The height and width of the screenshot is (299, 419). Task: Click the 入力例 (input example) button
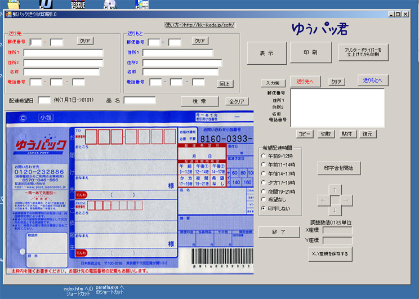[273, 83]
